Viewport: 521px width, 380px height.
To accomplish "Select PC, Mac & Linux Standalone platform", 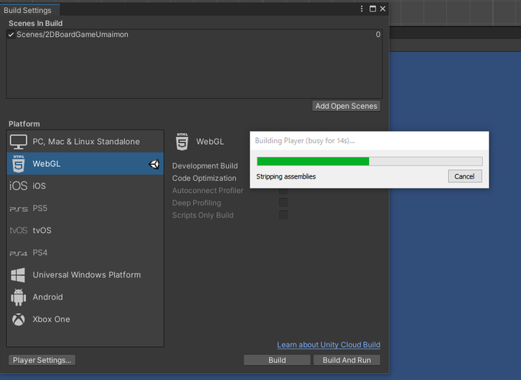I will (85, 142).
